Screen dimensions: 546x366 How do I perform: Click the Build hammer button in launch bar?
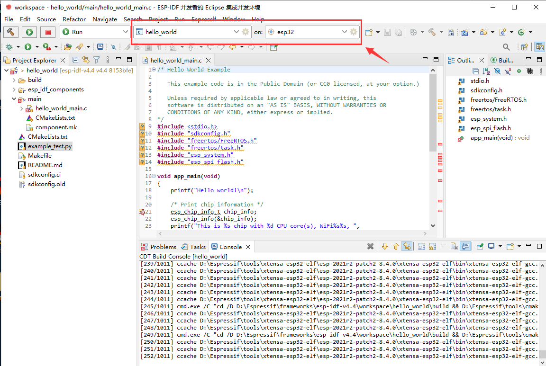[11, 32]
